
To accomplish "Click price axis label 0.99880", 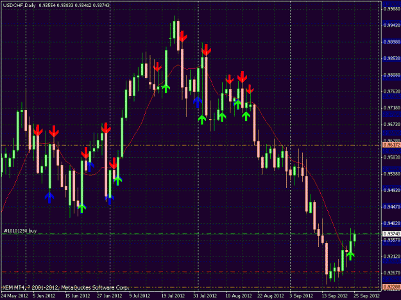I will point(392,9).
